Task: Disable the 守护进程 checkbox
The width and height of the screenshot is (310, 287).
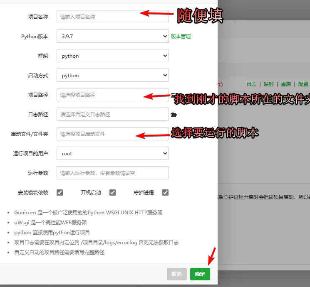Action: (165, 192)
